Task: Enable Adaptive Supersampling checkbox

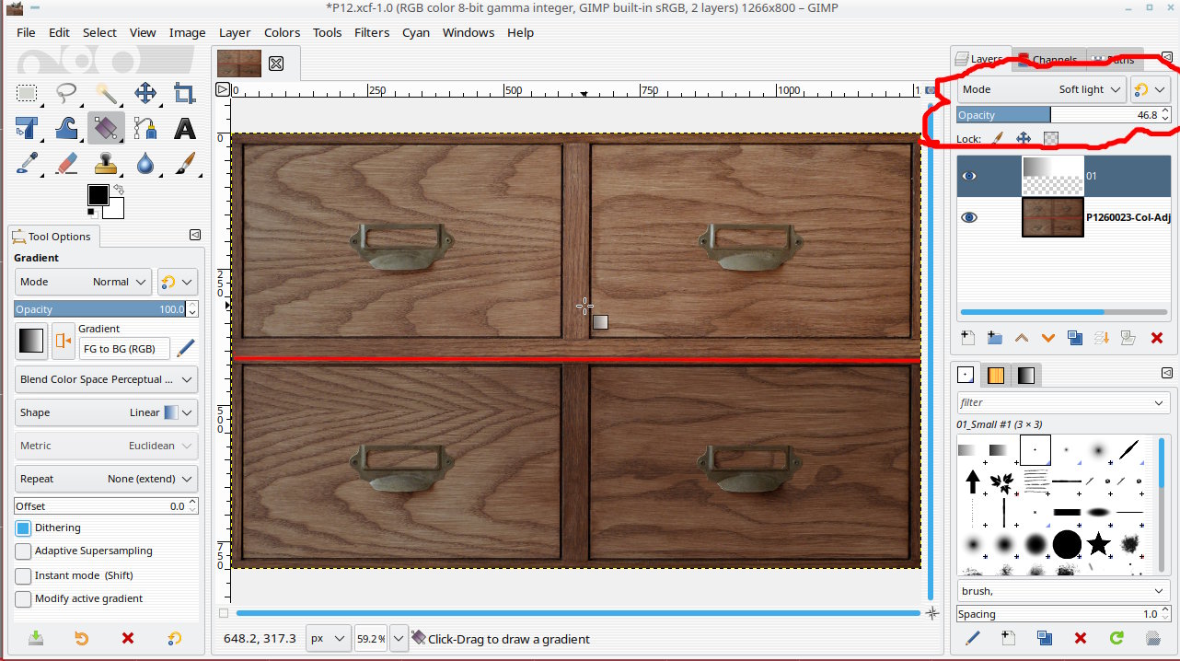Action: click(23, 551)
